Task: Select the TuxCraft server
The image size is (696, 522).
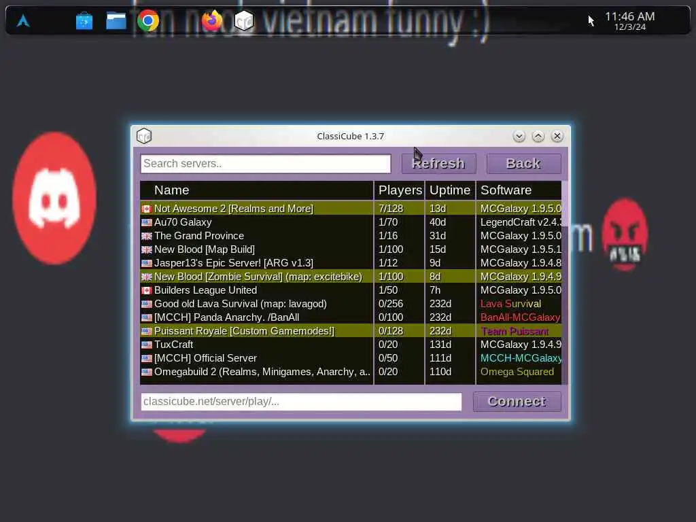Action: click(x=351, y=345)
